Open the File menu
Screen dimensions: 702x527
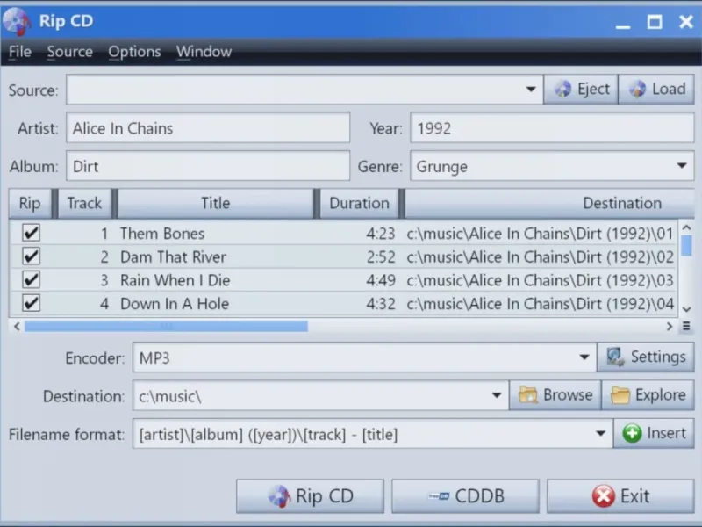(x=19, y=52)
